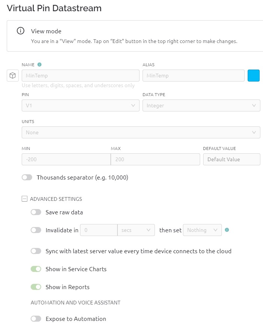Open the secs time unit dropdown
The height and width of the screenshot is (328, 263).
pyautogui.click(x=136, y=230)
